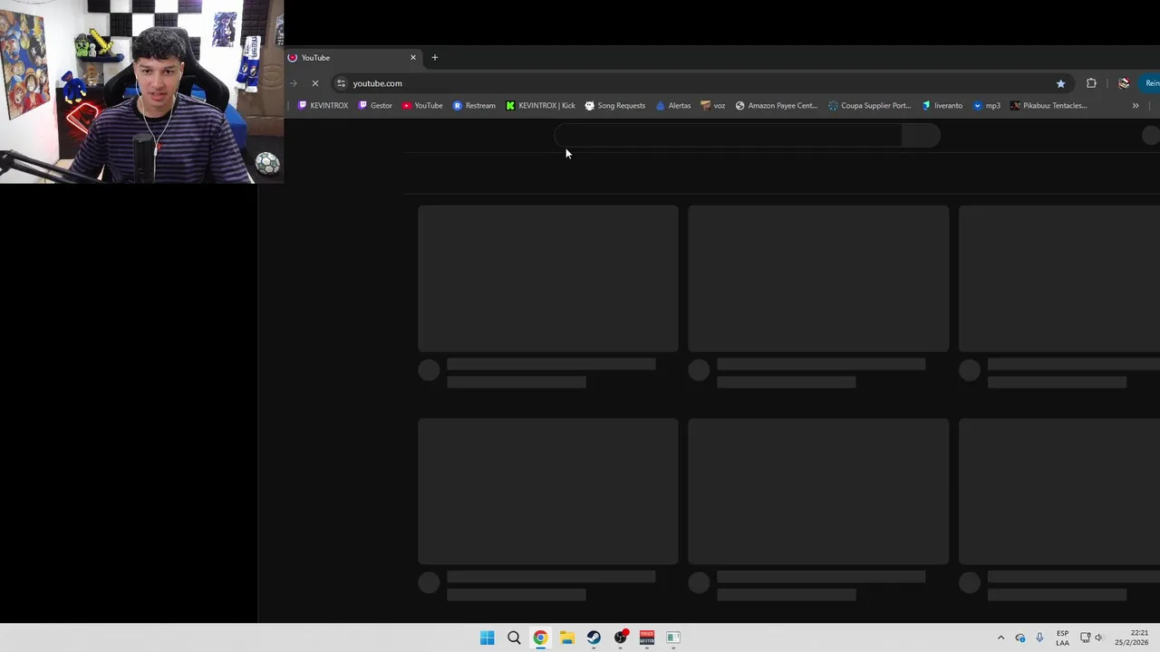Open the Alertas bookmark
The height and width of the screenshot is (652, 1160).
pos(673,105)
